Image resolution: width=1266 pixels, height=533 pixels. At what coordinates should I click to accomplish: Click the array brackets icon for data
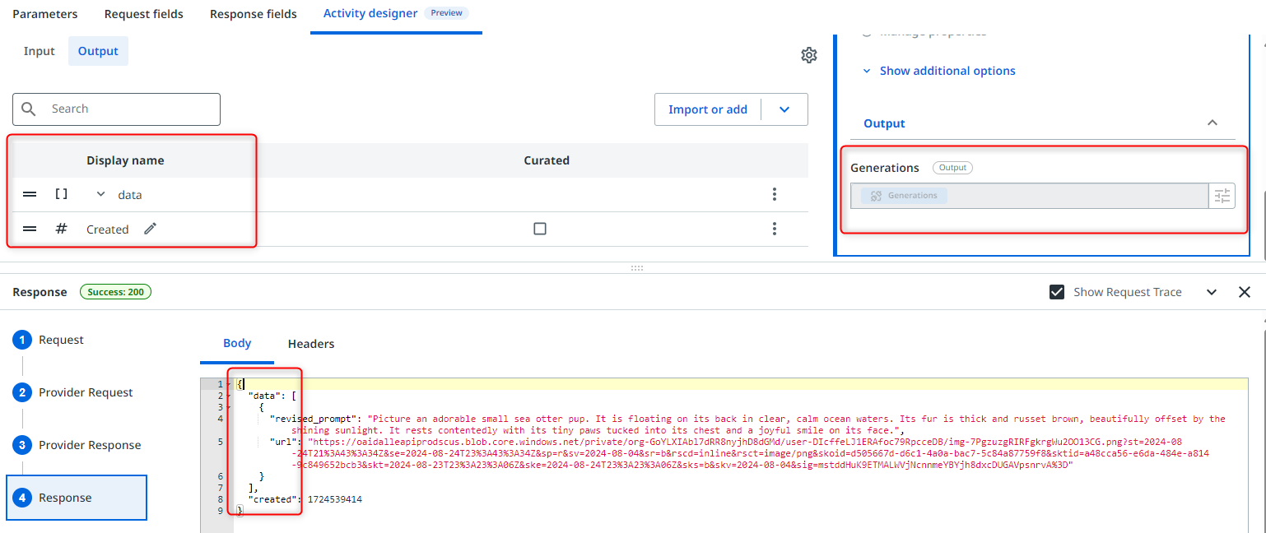pos(61,195)
